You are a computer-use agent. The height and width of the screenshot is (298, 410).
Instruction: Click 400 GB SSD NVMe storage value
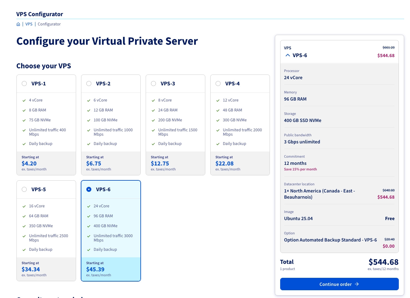(x=303, y=120)
